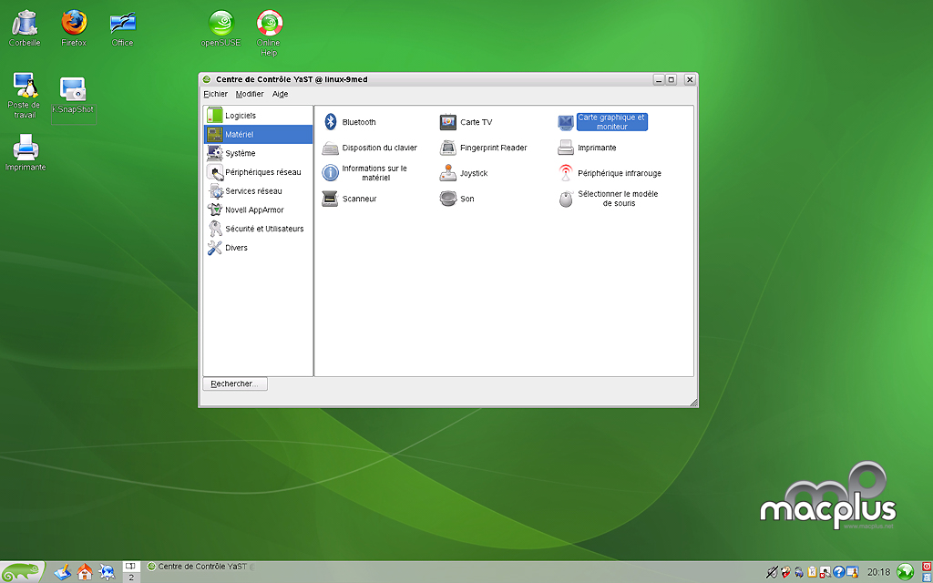
Task: Switch to virtual desktop 1 in pager
Action: tap(131, 567)
